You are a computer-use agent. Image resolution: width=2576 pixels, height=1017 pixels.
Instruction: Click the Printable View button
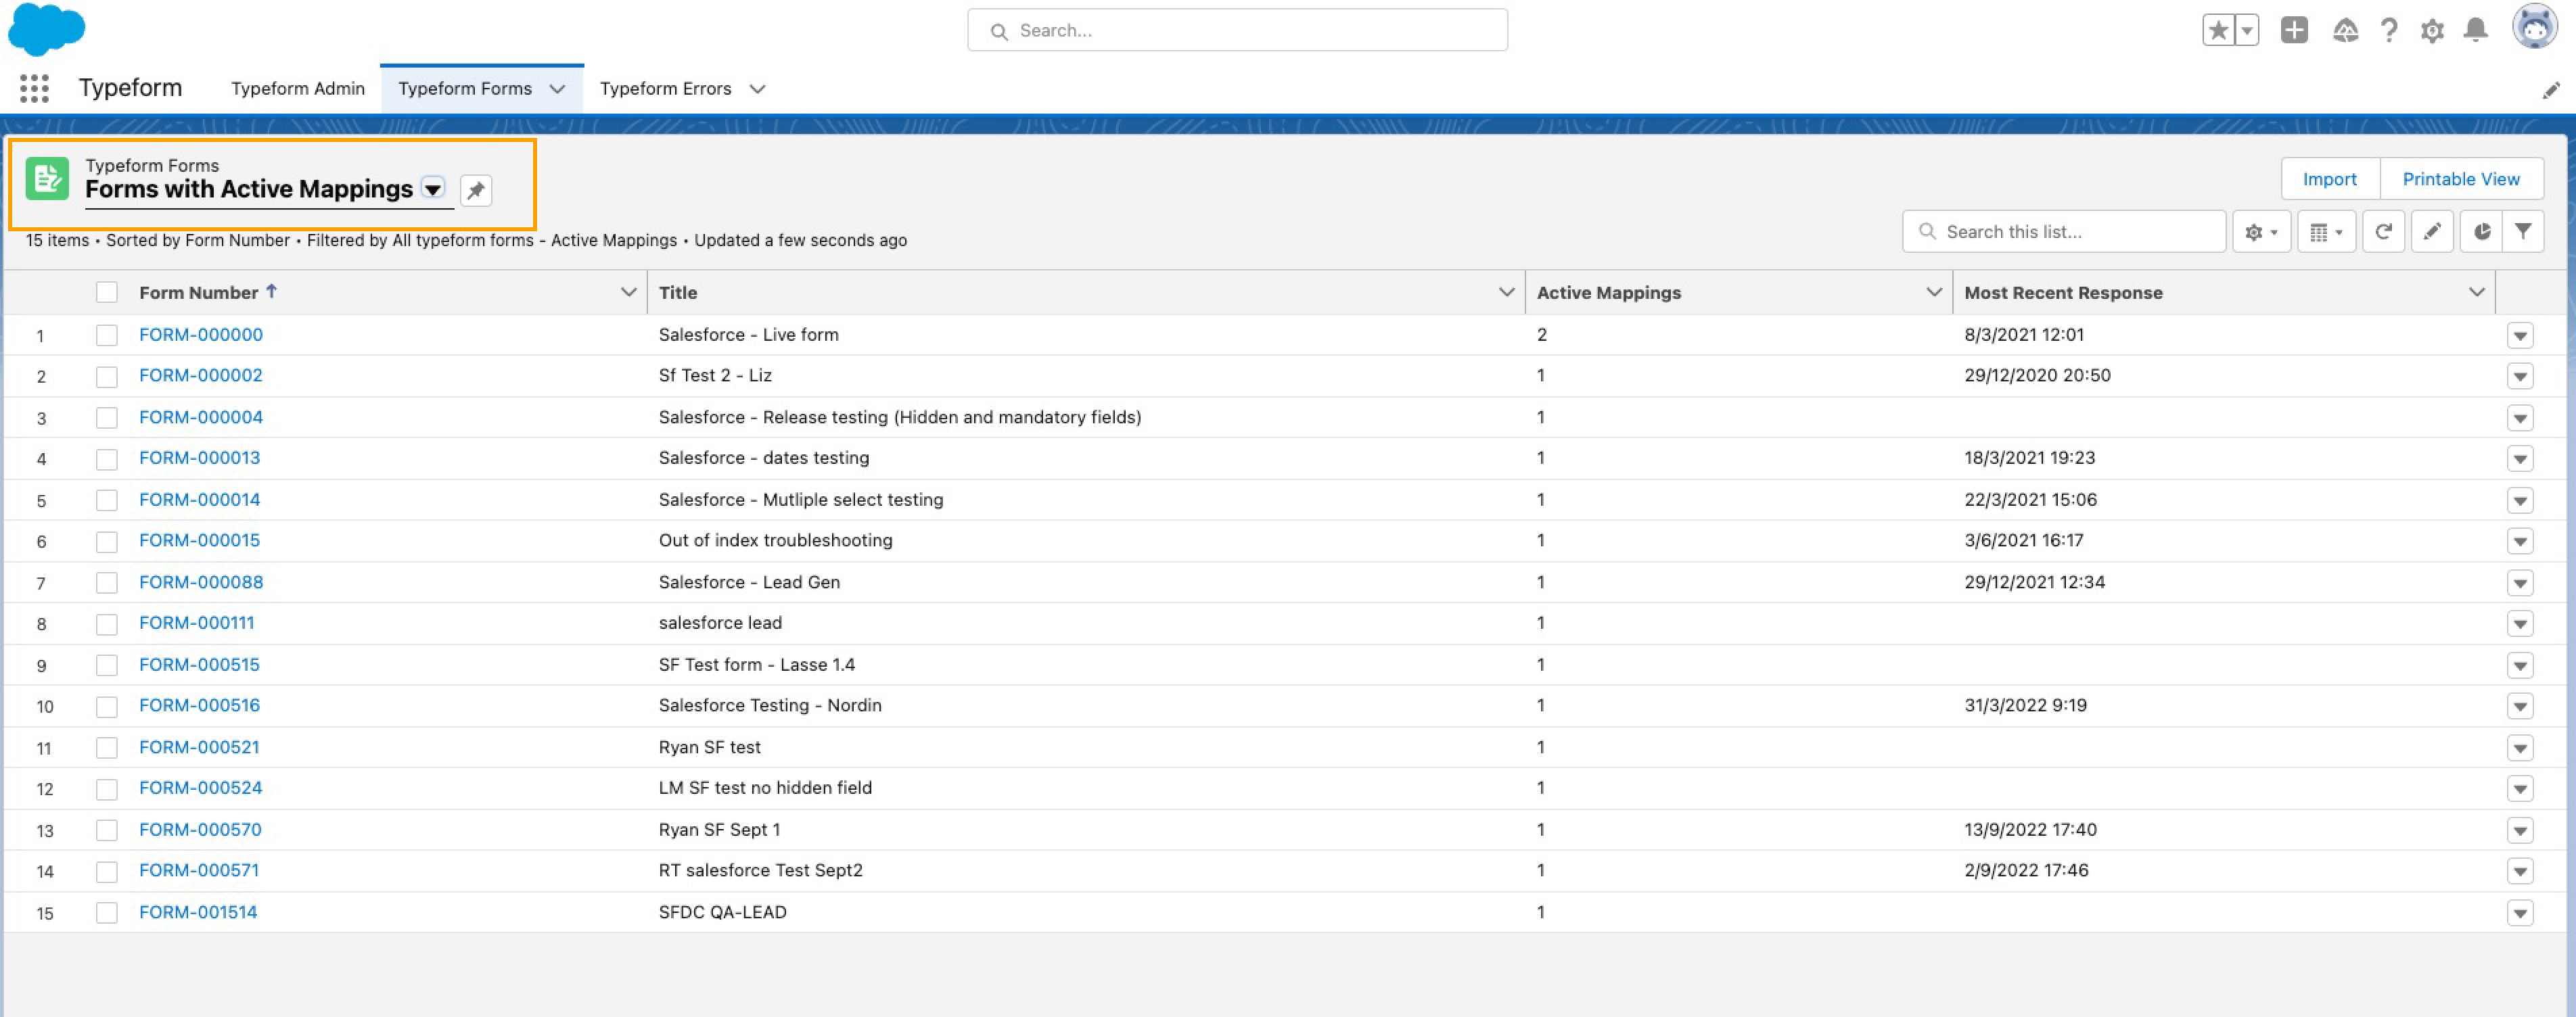pyautogui.click(x=2461, y=179)
